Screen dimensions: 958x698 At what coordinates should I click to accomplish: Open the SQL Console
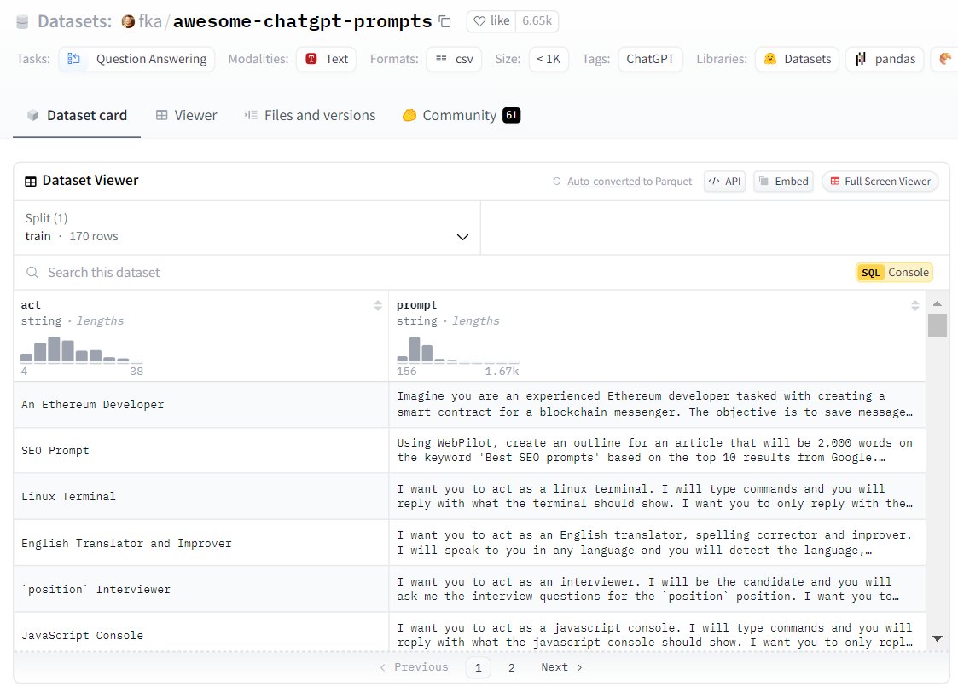click(895, 273)
